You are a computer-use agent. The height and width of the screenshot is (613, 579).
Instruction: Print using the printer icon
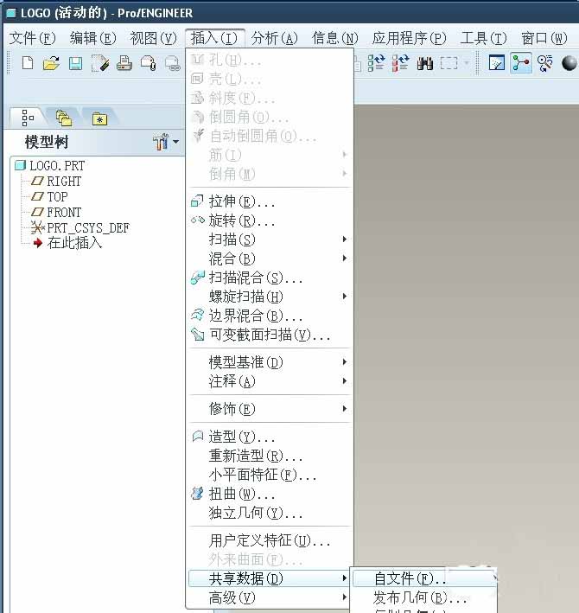(x=124, y=63)
